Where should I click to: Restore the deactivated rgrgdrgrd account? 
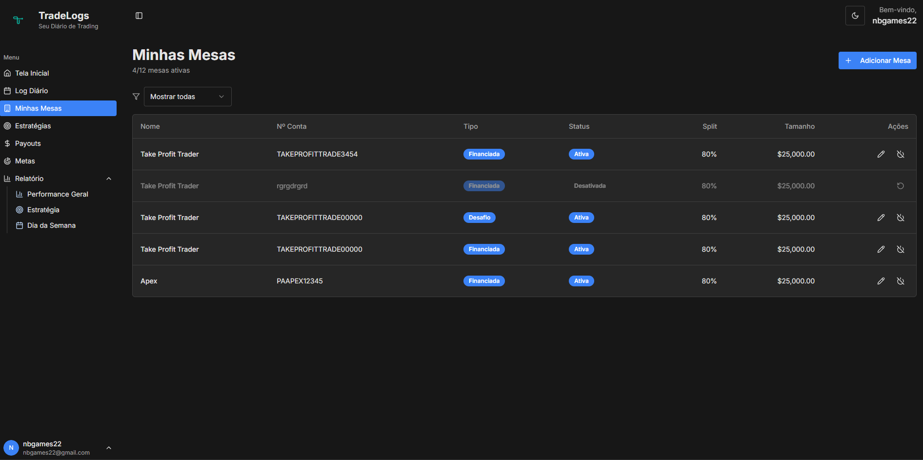[x=901, y=186]
